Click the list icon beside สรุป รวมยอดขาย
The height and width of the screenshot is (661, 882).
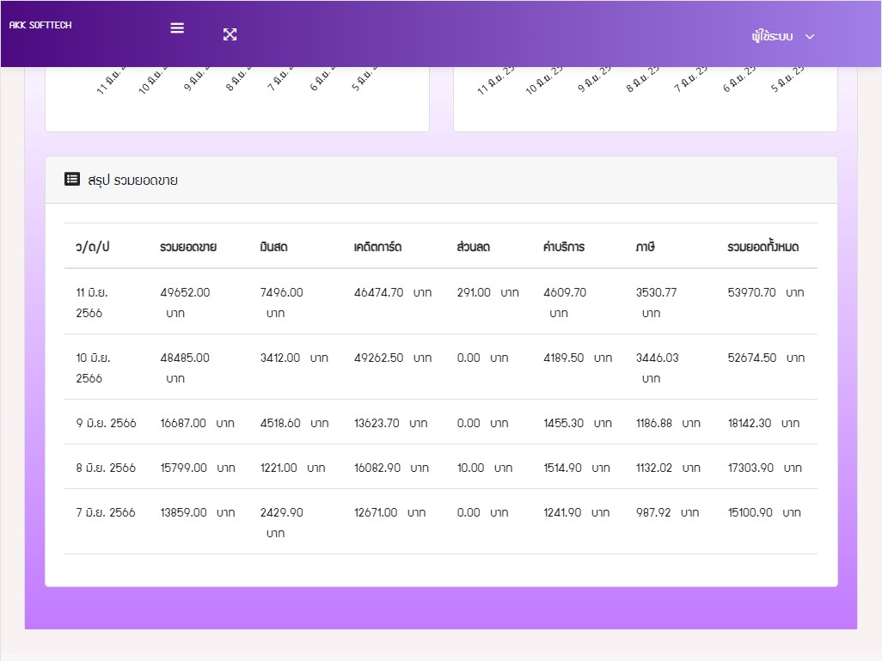pos(72,180)
